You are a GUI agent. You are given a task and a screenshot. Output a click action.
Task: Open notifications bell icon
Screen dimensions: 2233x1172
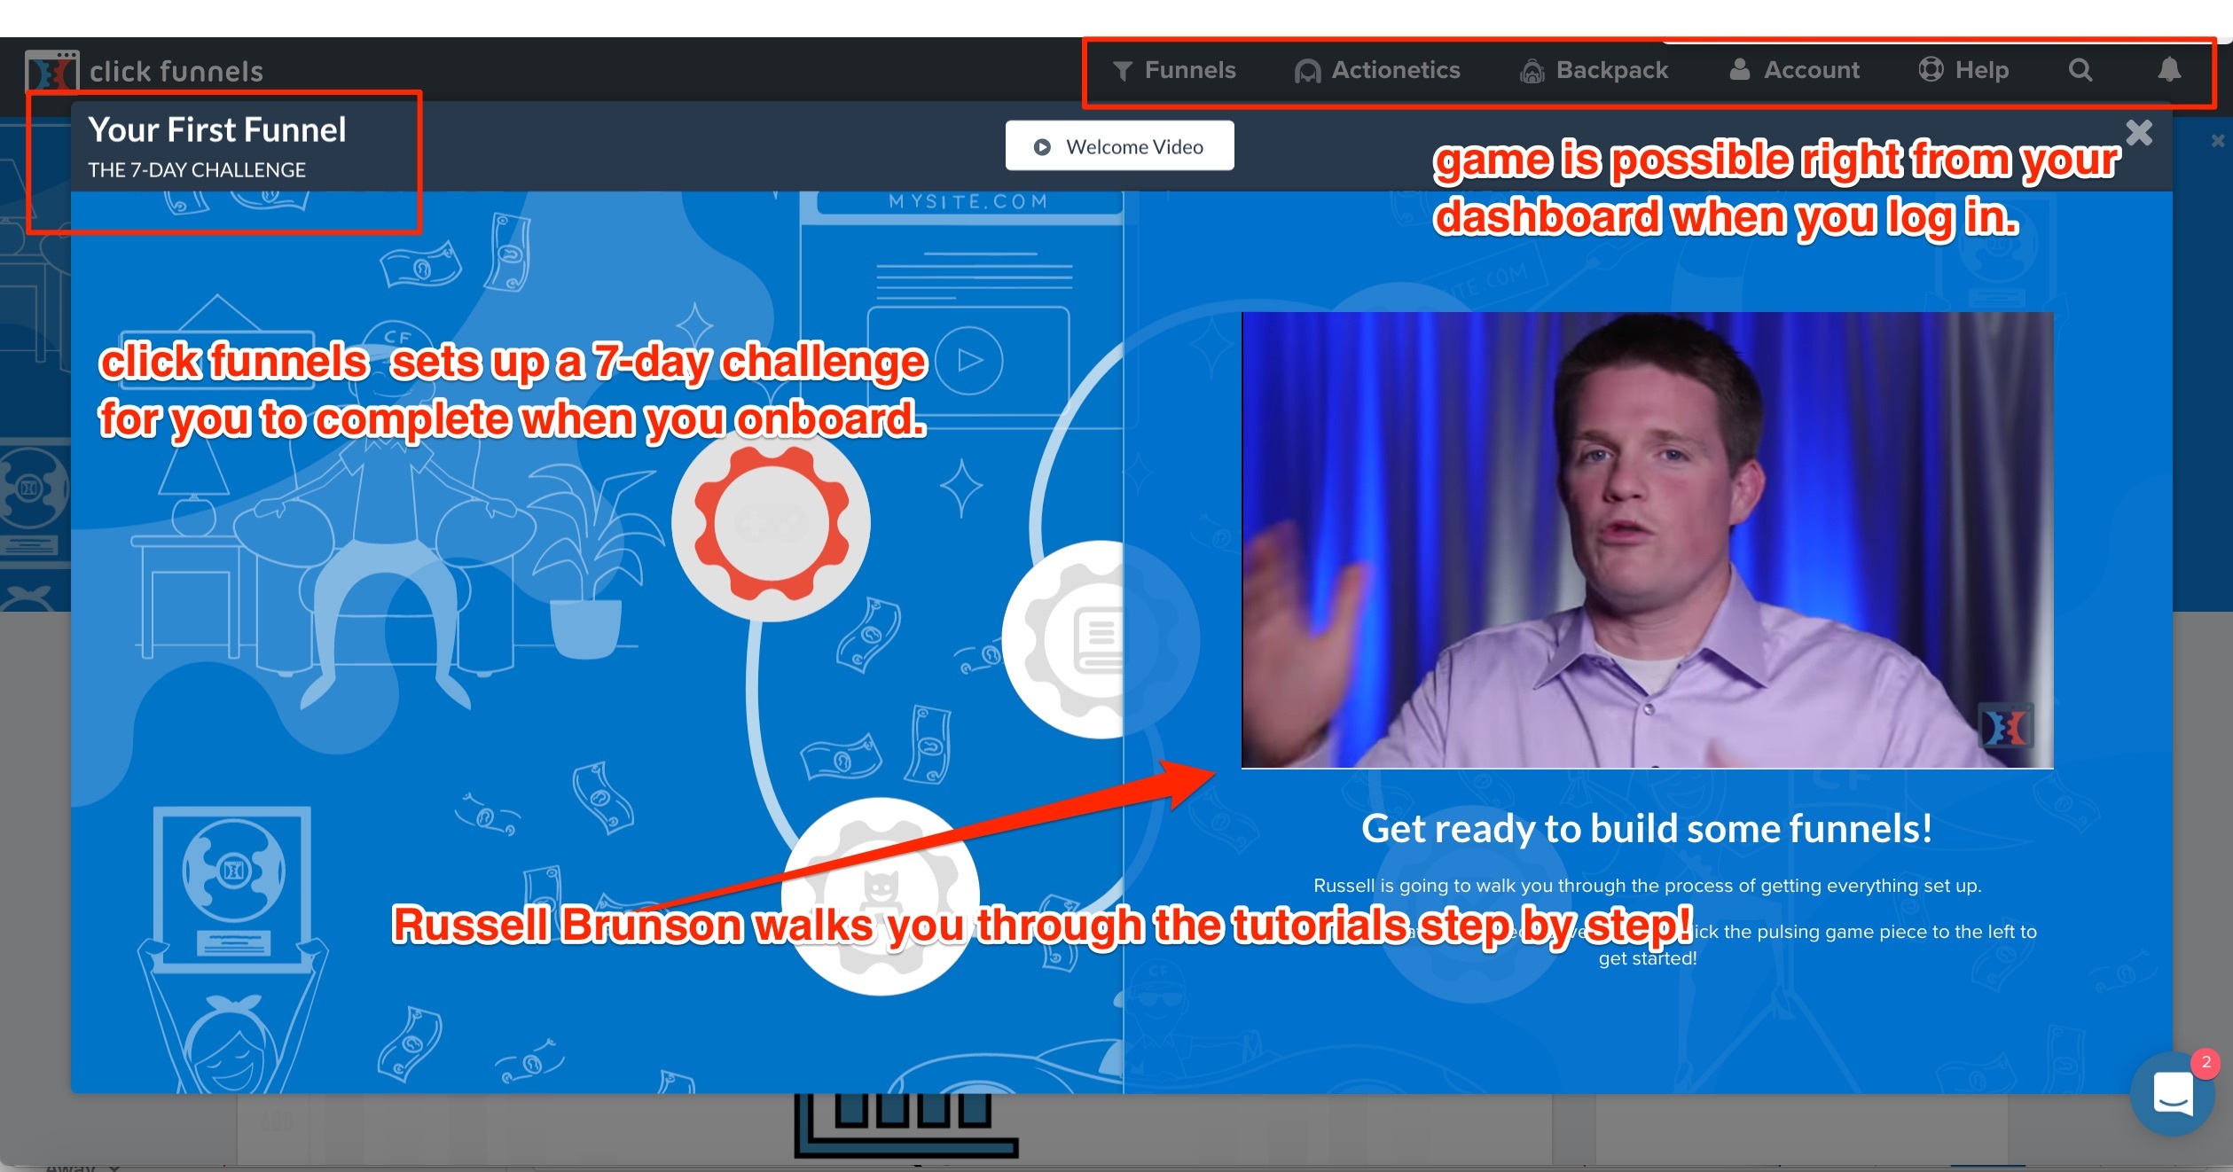[2169, 70]
